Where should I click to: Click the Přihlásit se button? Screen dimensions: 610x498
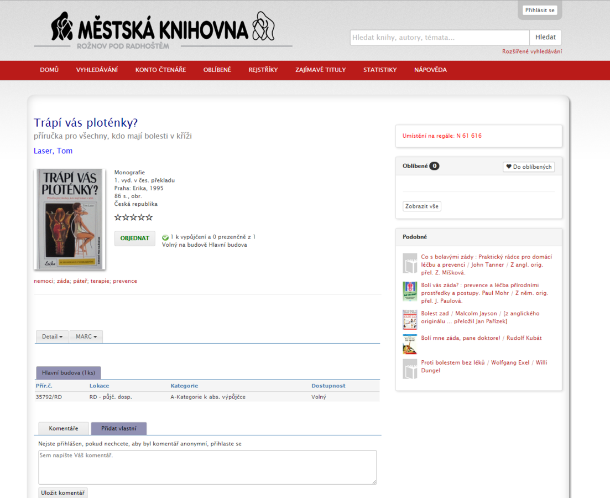pos(540,10)
